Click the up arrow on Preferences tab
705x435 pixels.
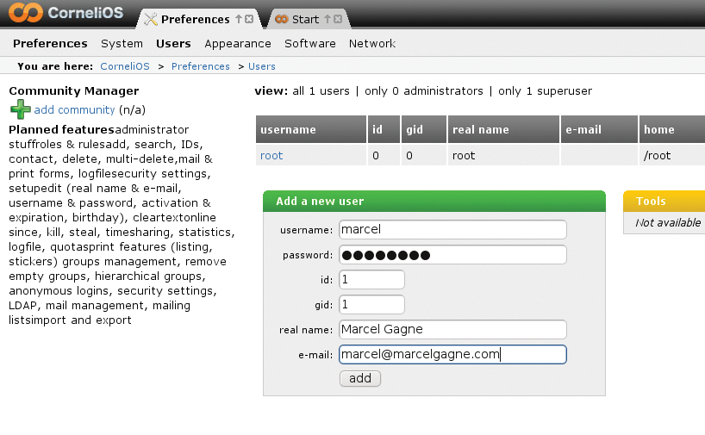(x=238, y=19)
